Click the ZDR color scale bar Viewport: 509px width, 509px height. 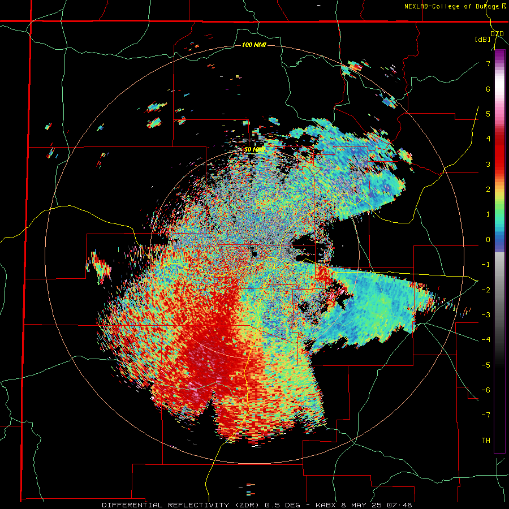pyautogui.click(x=499, y=251)
